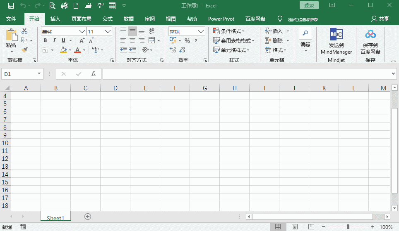
Task: Click the 共享 share button
Action: tap(380, 19)
